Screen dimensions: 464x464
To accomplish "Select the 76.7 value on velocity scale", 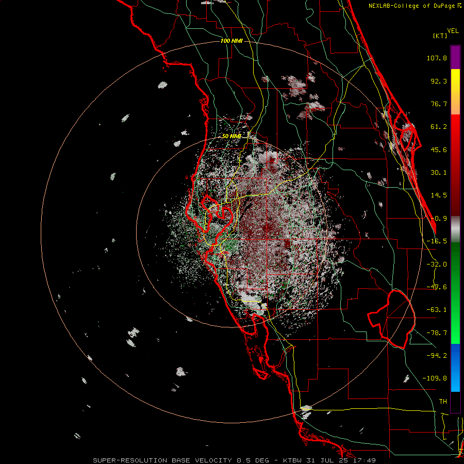I will [439, 104].
